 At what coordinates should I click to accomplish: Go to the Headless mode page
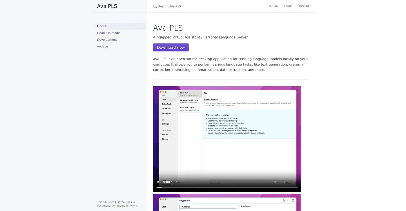tap(108, 33)
